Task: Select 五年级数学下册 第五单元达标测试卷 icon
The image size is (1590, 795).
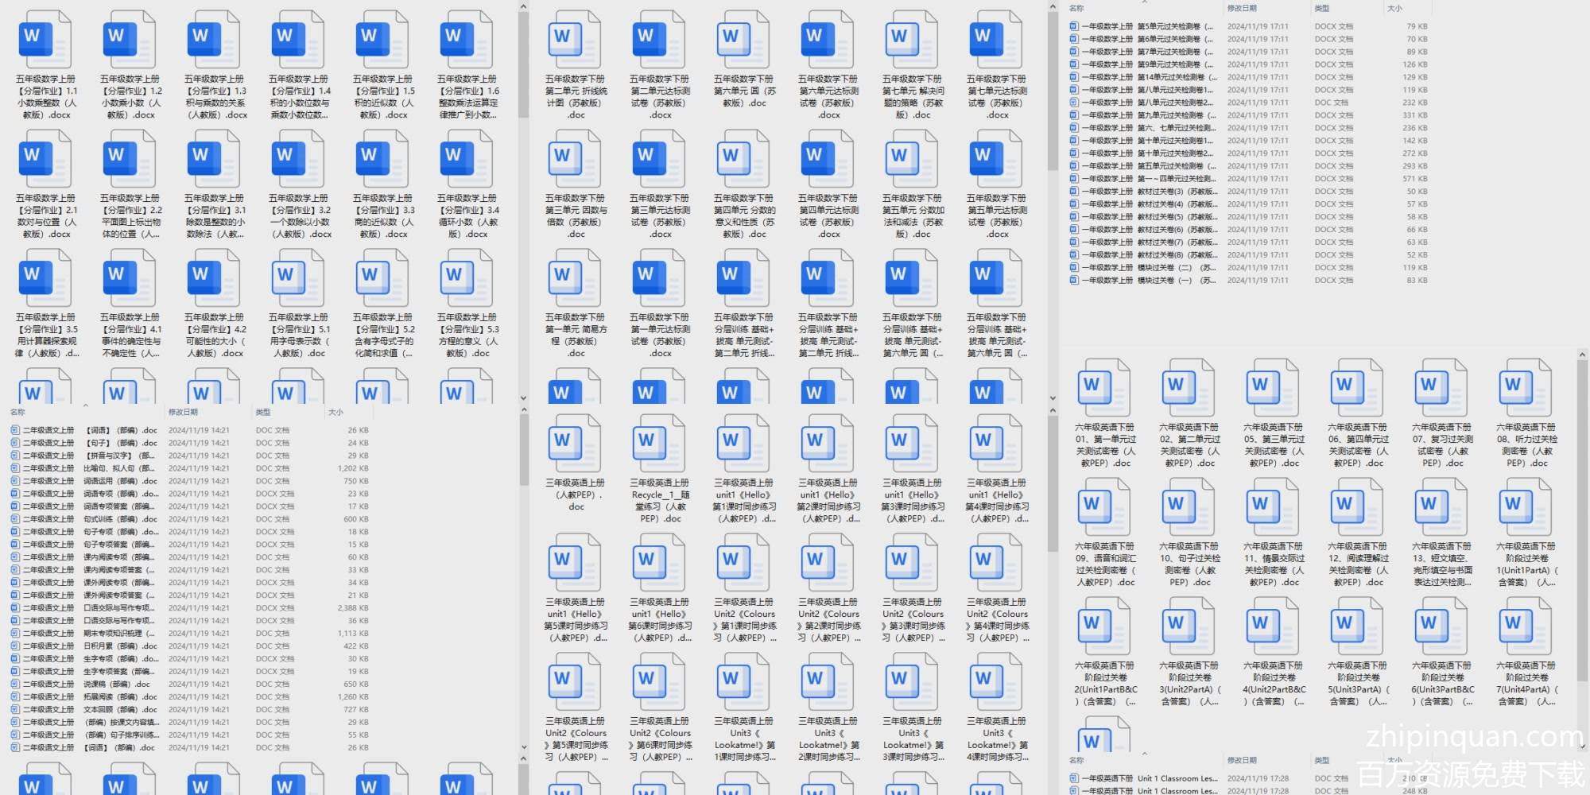Action: (996, 159)
